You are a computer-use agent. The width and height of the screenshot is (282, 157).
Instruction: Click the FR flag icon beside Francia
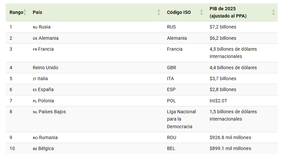35,49
